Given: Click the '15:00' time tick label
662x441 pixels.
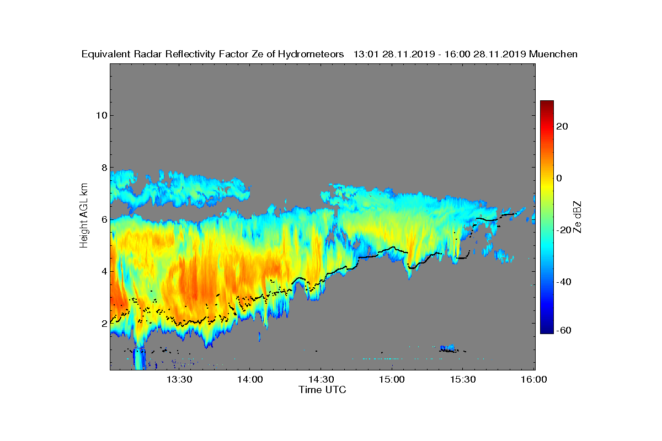Looking at the screenshot, I should tap(392, 380).
